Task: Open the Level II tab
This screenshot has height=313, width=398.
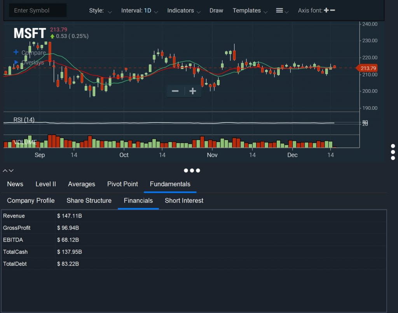Action: tap(46, 184)
